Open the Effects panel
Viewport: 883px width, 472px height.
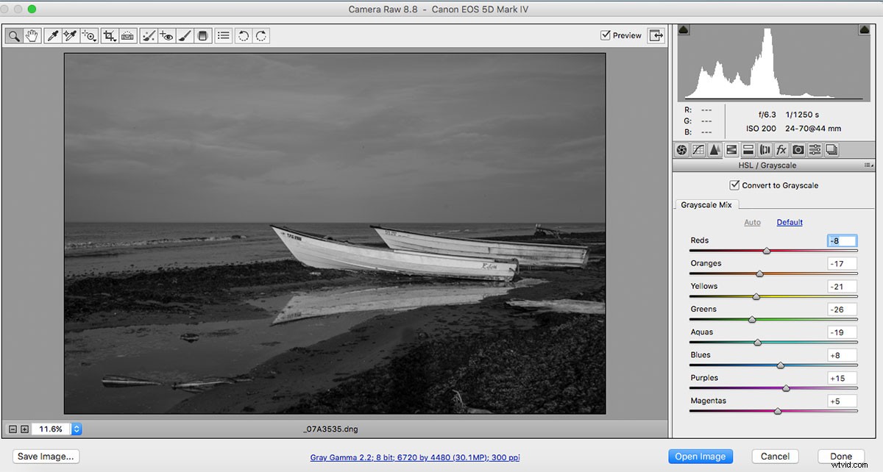781,150
